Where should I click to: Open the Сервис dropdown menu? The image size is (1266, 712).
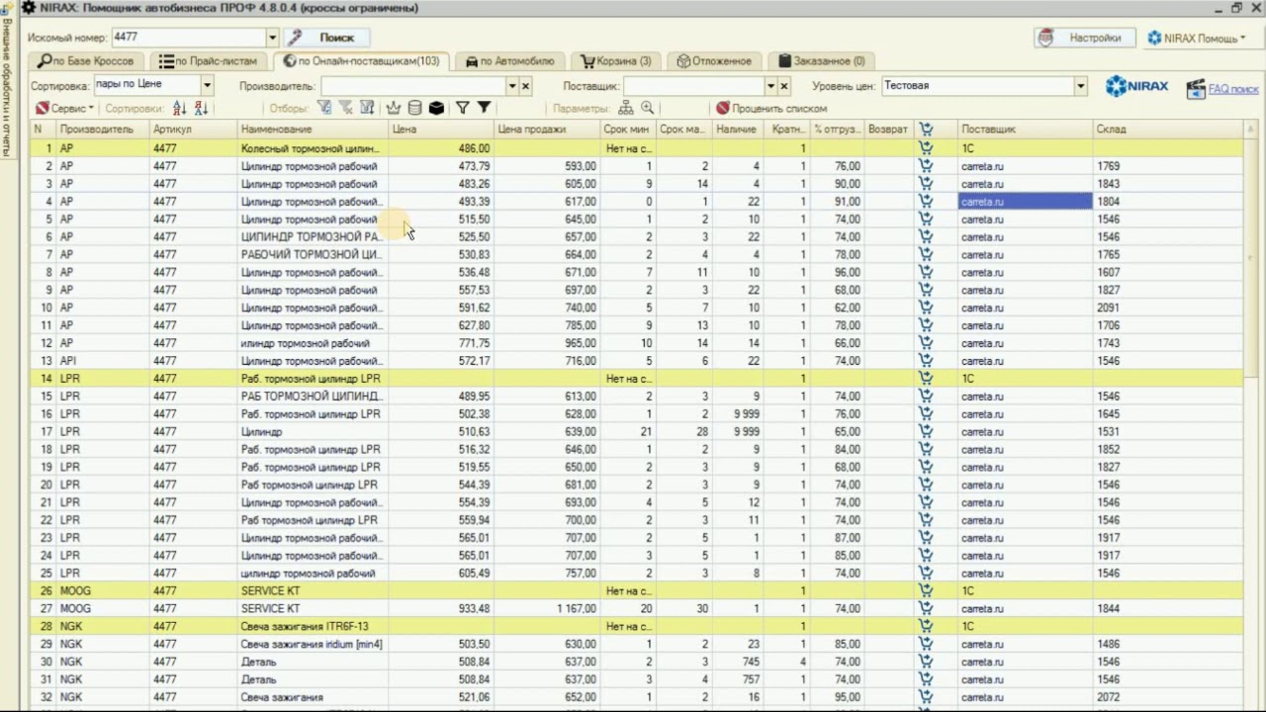pos(65,108)
